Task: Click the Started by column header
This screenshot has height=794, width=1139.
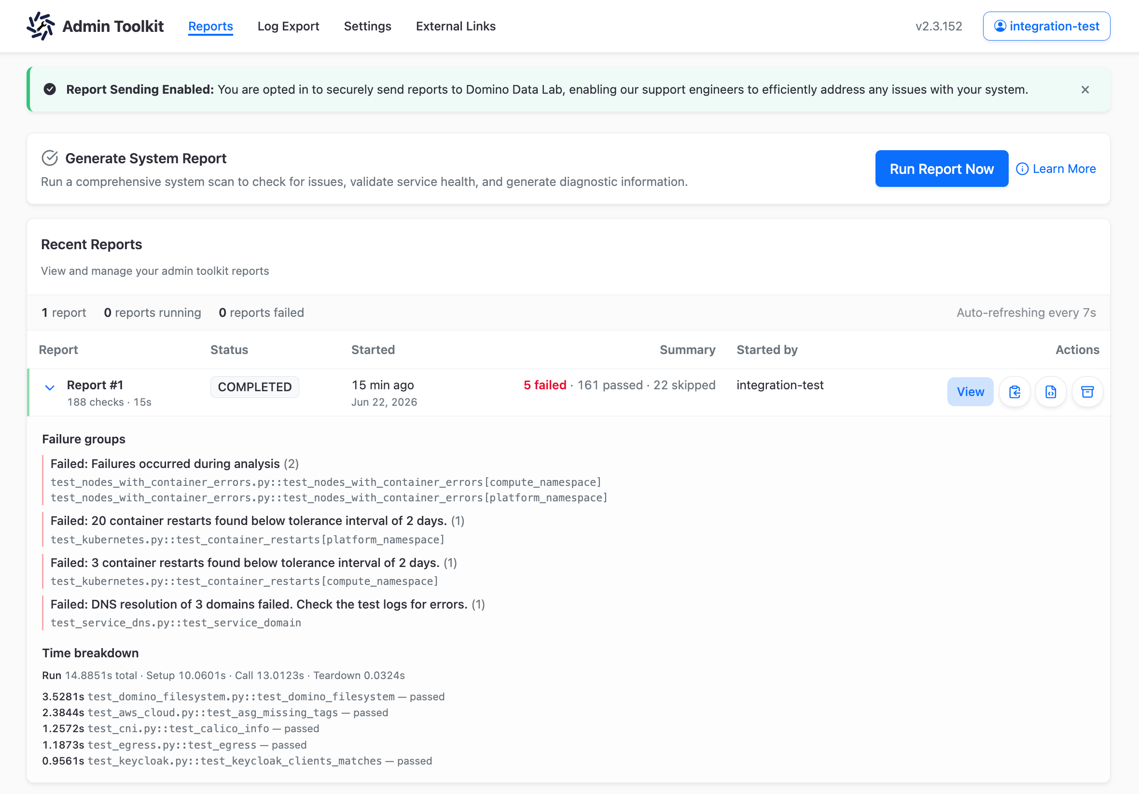Action: (x=767, y=350)
